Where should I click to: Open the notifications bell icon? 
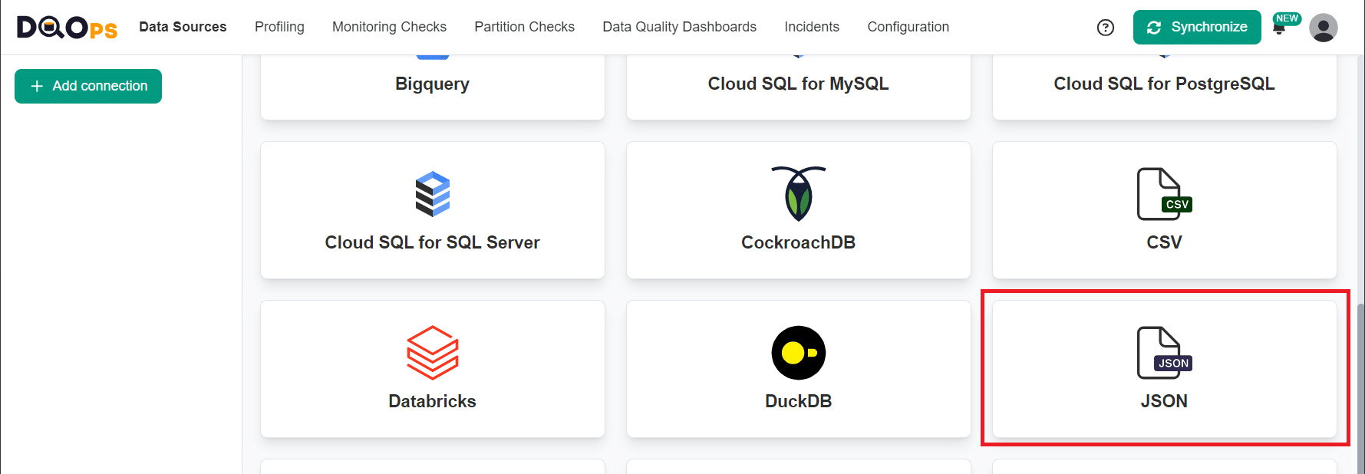pyautogui.click(x=1278, y=28)
